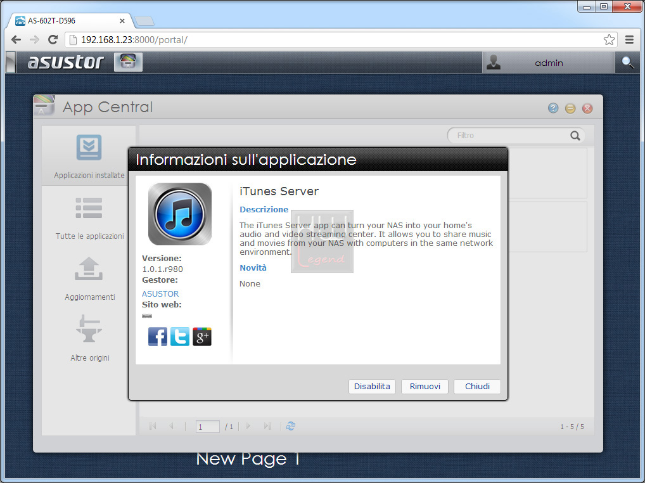Screen dimensions: 645x483
Task: Open Altre origini section
Action: pos(90,339)
